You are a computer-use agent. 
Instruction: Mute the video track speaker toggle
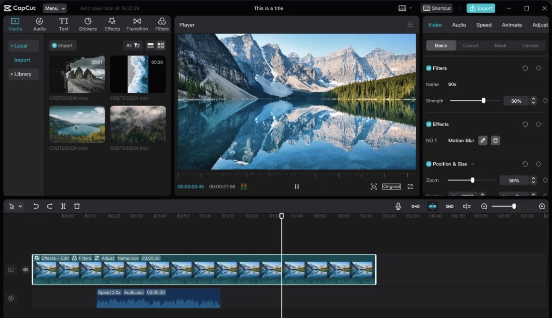point(25,269)
